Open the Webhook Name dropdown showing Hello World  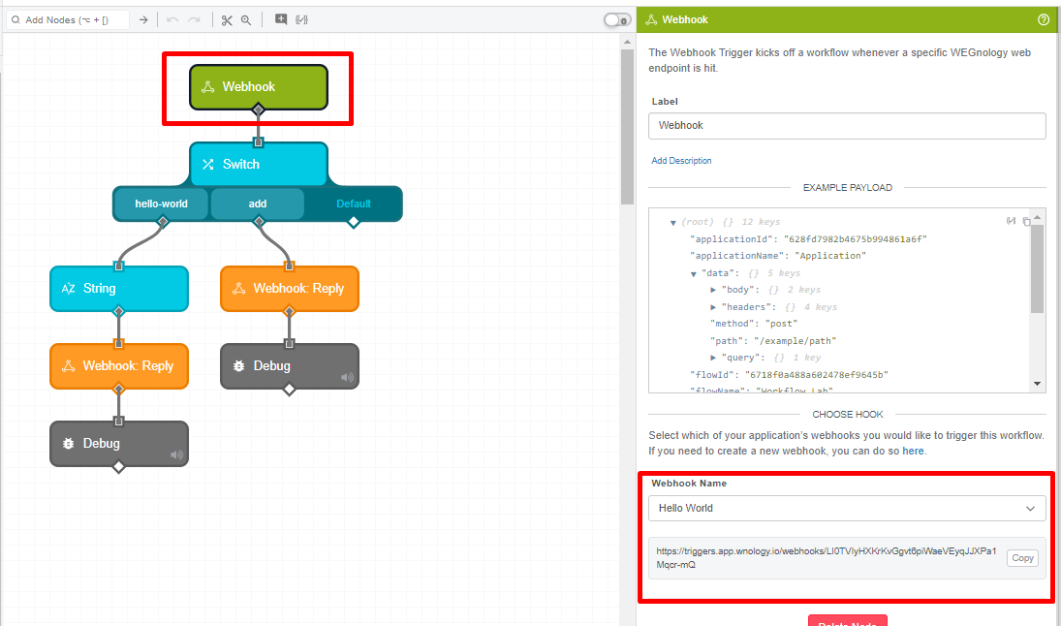[847, 508]
